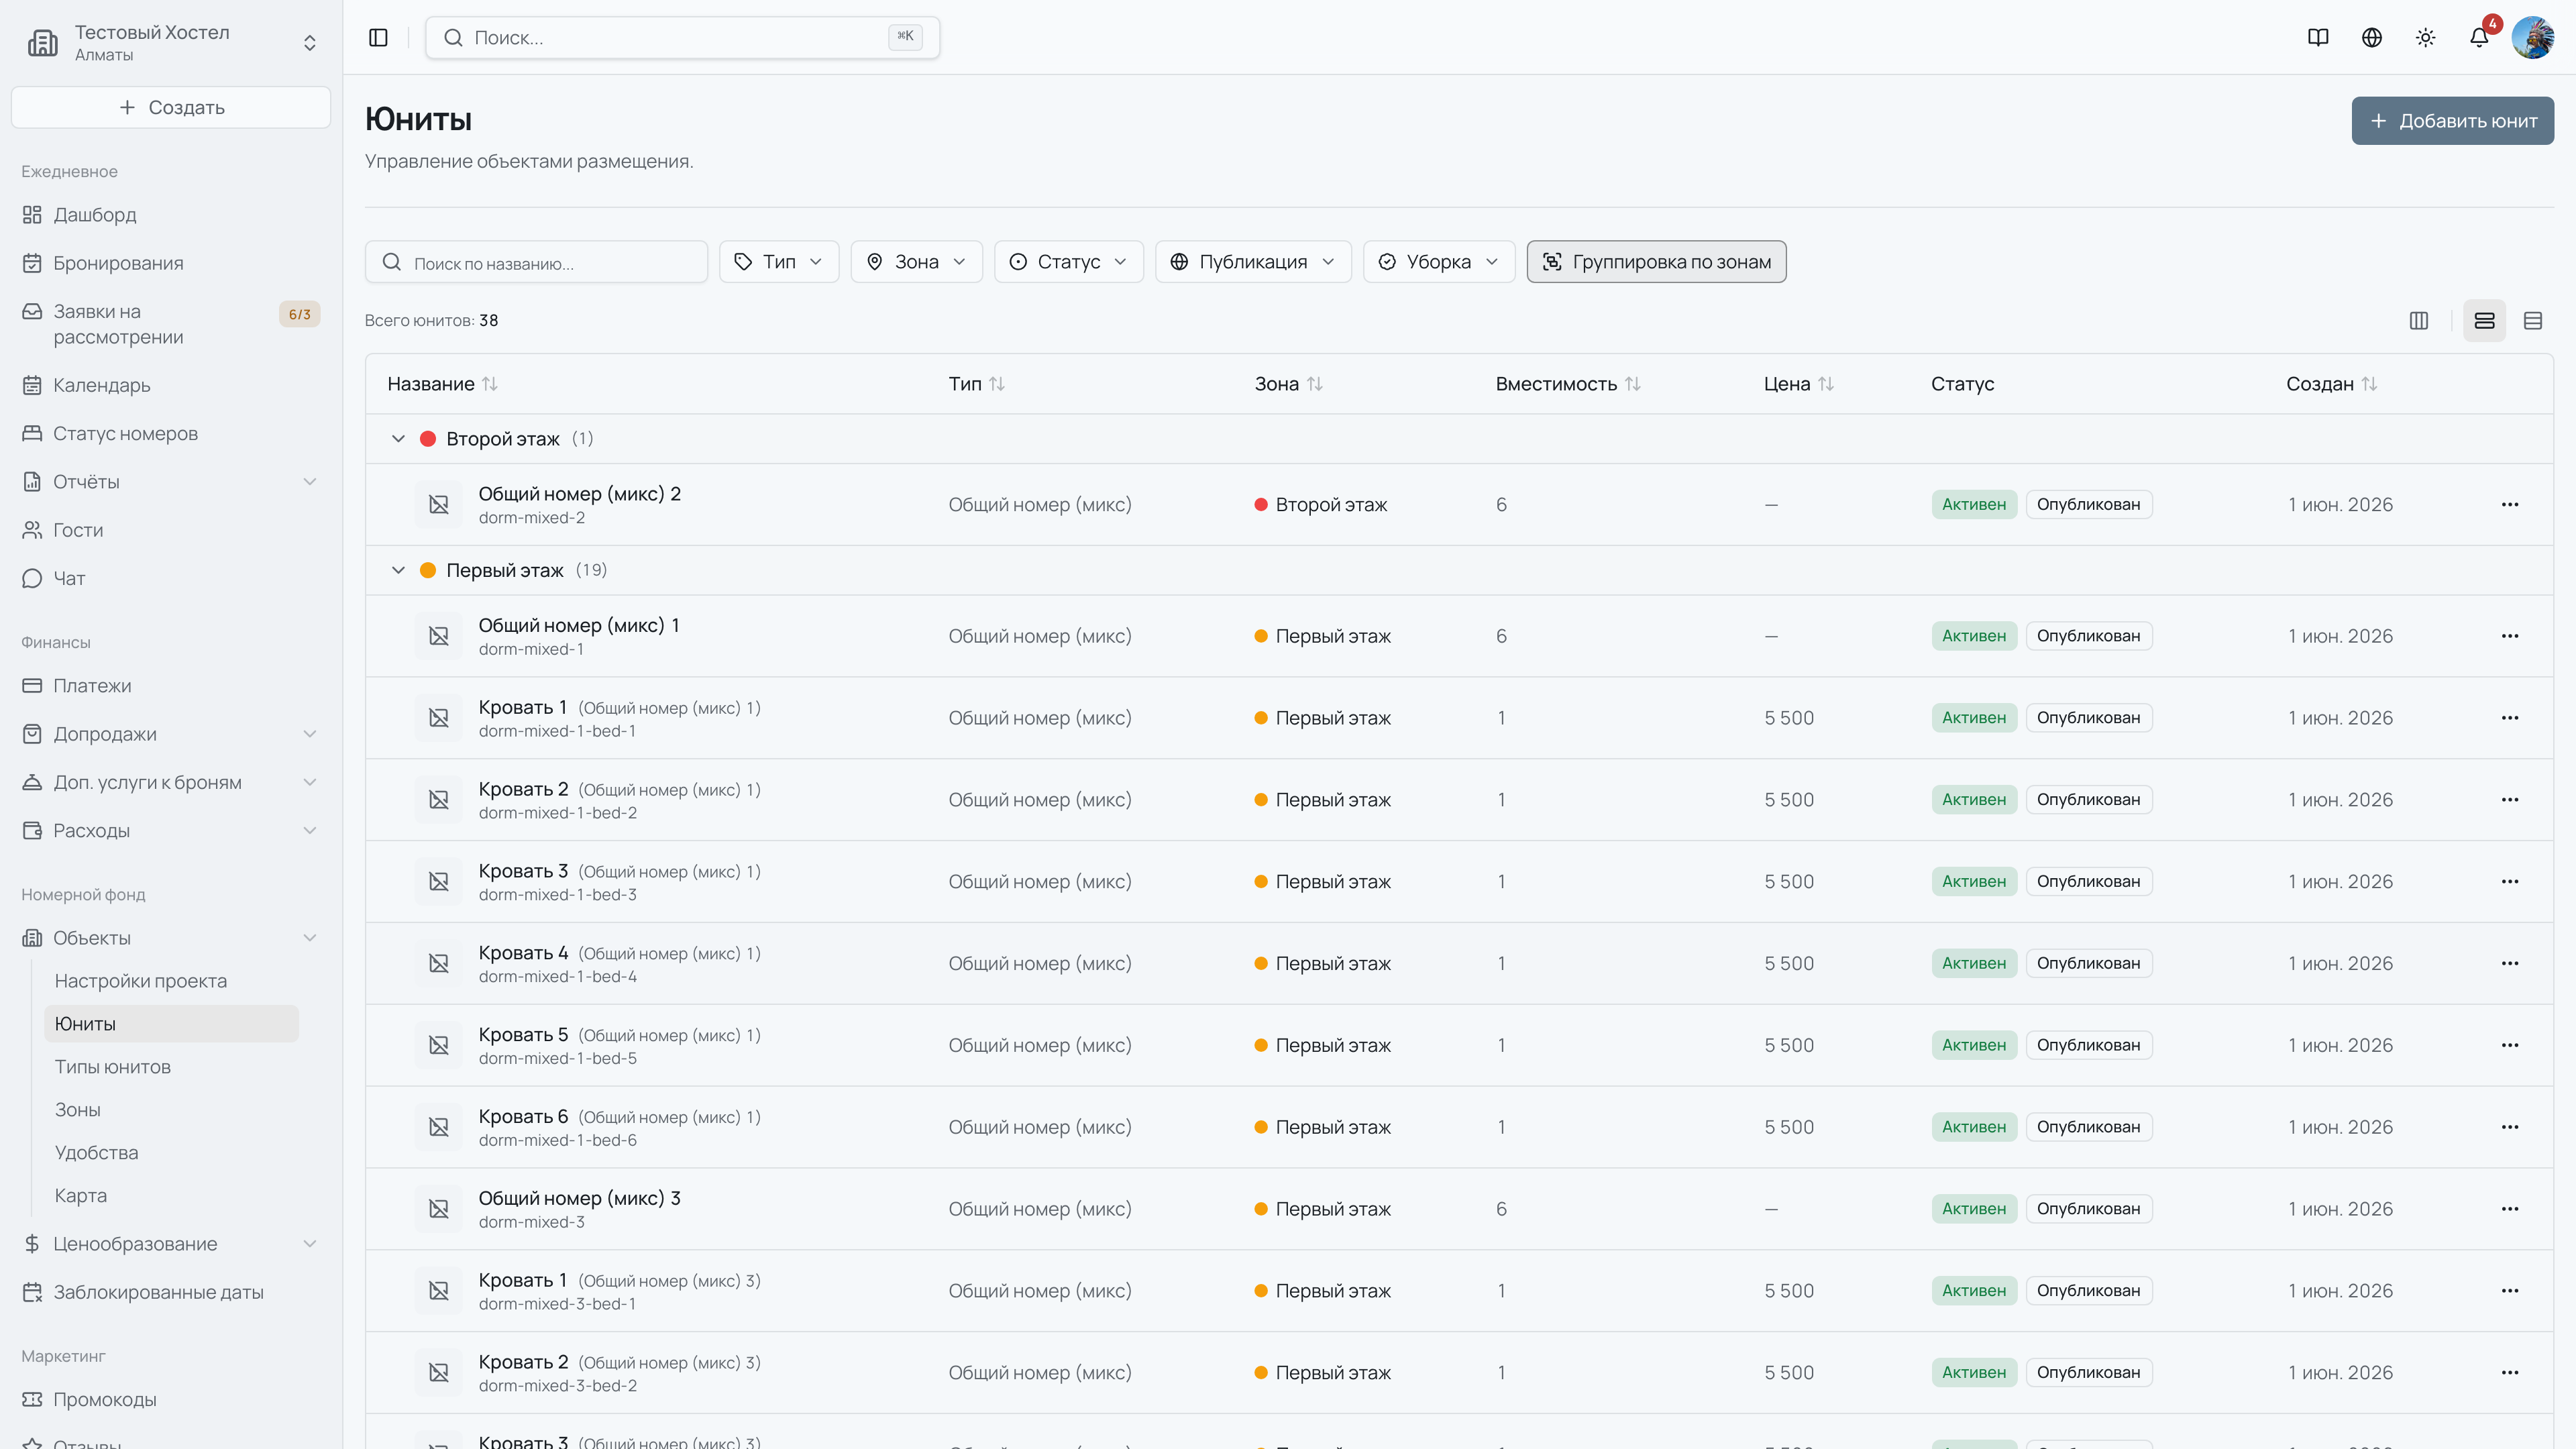This screenshot has width=2576, height=1449.
Task: Switch theme with the sun icon
Action: (2426, 37)
